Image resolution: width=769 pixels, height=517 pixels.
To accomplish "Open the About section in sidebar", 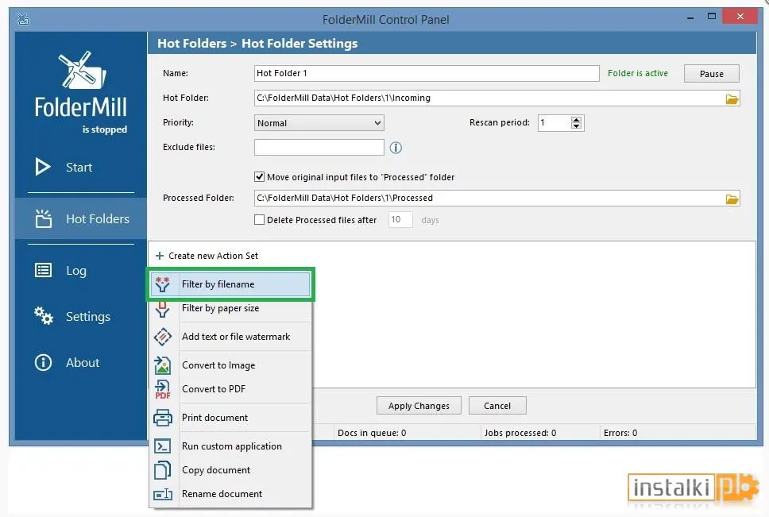I will point(81,363).
